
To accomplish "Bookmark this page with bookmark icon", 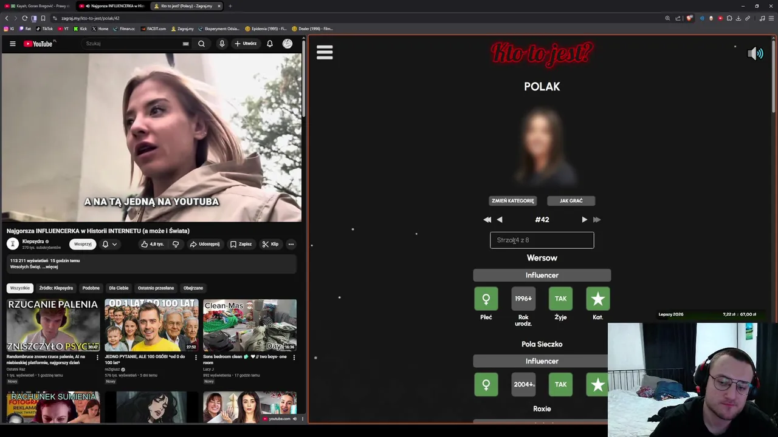I will [x=43, y=18].
